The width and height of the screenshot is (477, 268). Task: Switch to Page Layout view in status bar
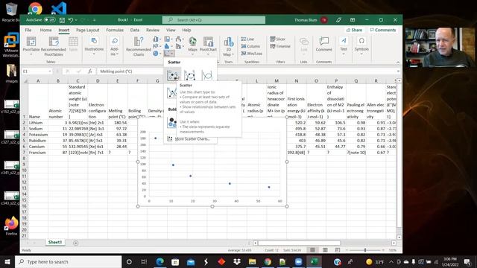(325, 250)
